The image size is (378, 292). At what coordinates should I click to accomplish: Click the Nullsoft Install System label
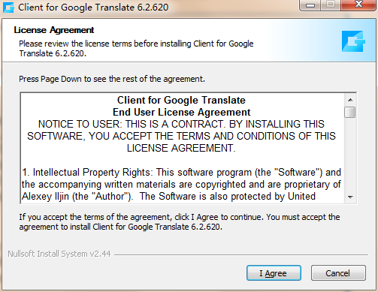click(x=59, y=254)
